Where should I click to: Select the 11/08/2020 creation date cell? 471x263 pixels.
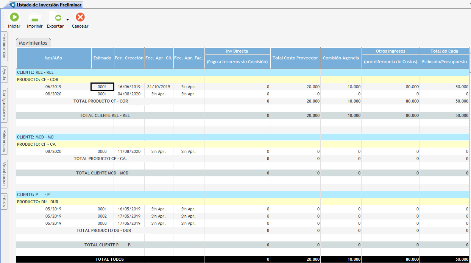click(x=129, y=151)
